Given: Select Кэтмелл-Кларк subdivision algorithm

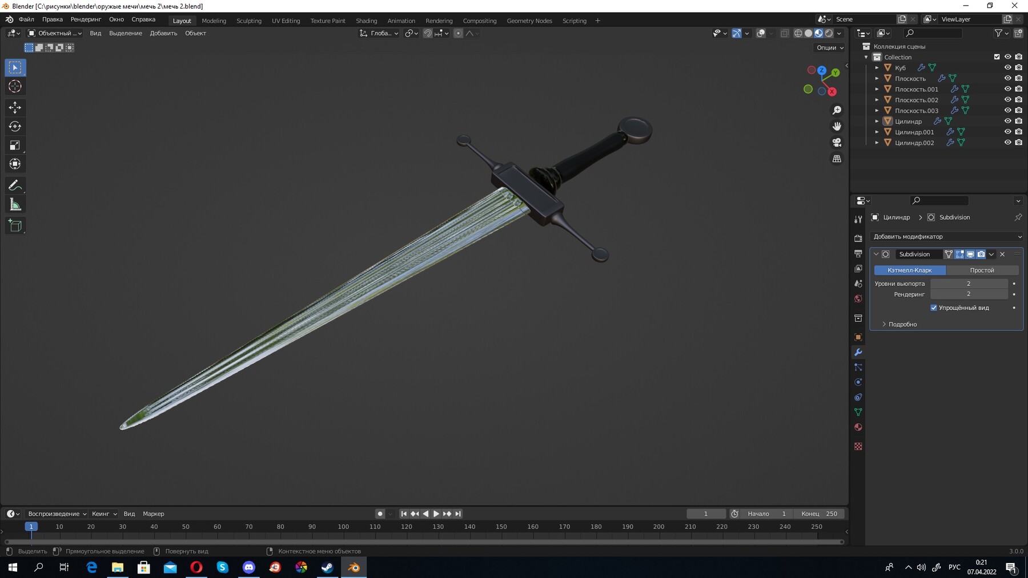Looking at the screenshot, I should click(x=909, y=270).
